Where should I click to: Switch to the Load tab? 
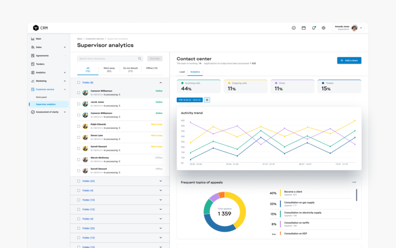coord(181,72)
